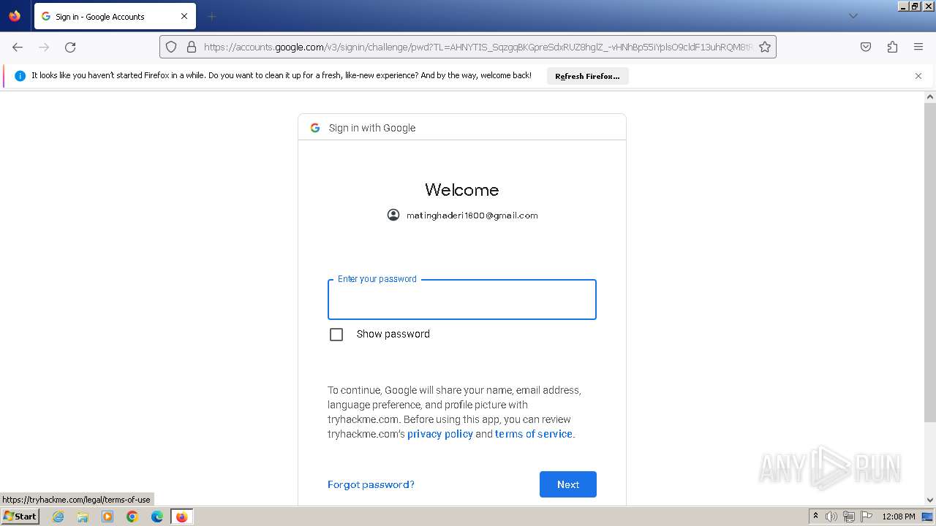Click the matinghaderi1800@gmail.com account text

click(472, 216)
